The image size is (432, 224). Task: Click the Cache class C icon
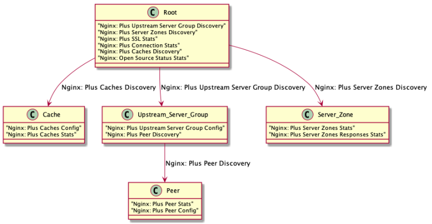click(33, 114)
